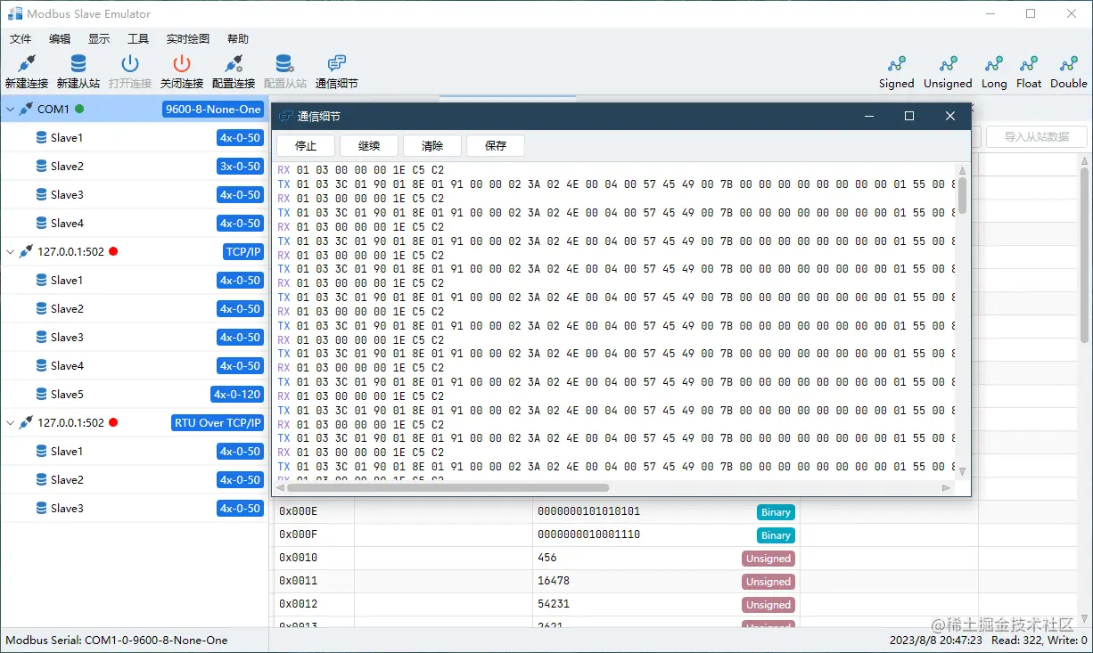Click the 导入从站数据 button
This screenshot has width=1093, height=653.
pyautogui.click(x=1036, y=136)
